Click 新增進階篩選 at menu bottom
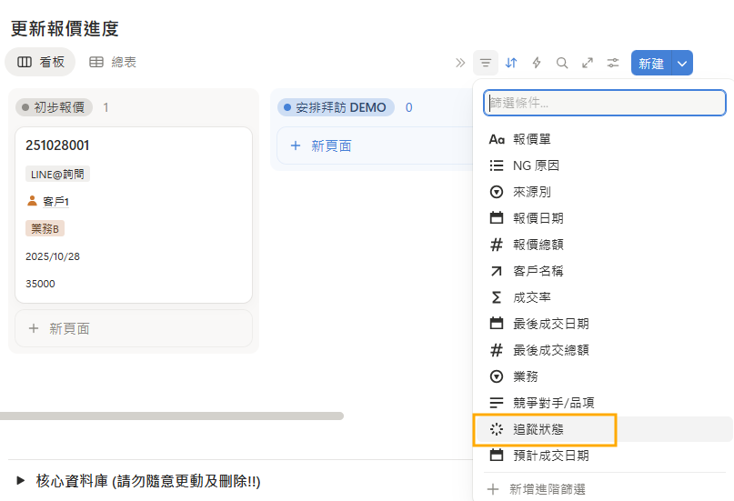The width and height of the screenshot is (734, 501). [x=548, y=489]
